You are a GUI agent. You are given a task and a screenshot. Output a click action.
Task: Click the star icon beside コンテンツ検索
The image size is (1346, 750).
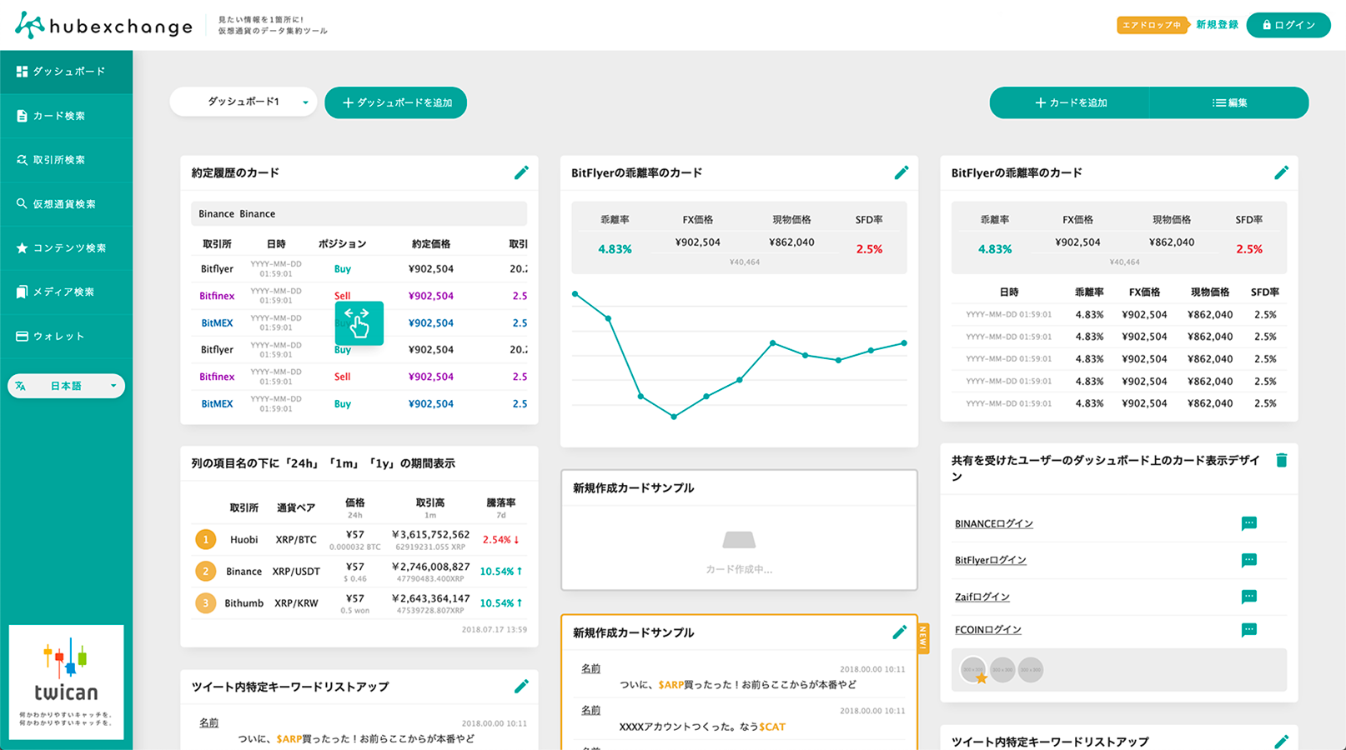22,248
